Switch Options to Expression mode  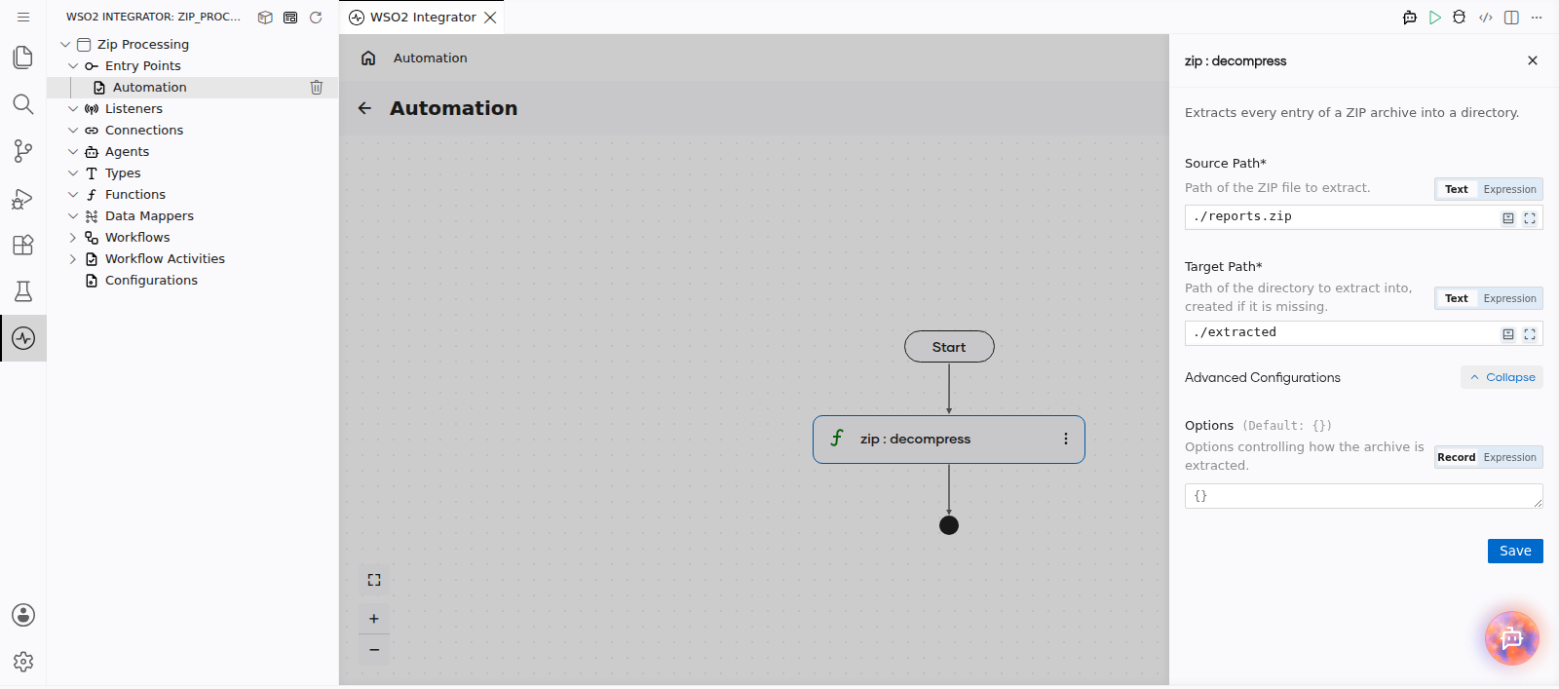1510,457
